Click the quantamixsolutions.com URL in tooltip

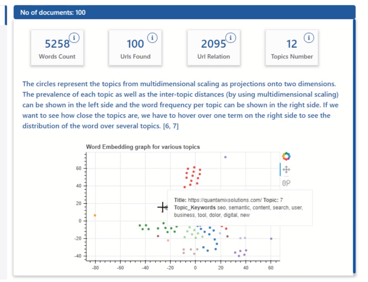point(225,200)
